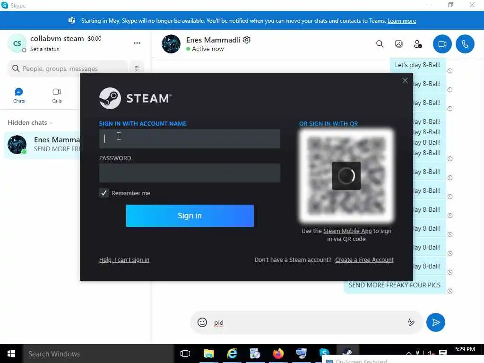Click the Sign in button
Viewport: 484px width, 363px height.
190,216
